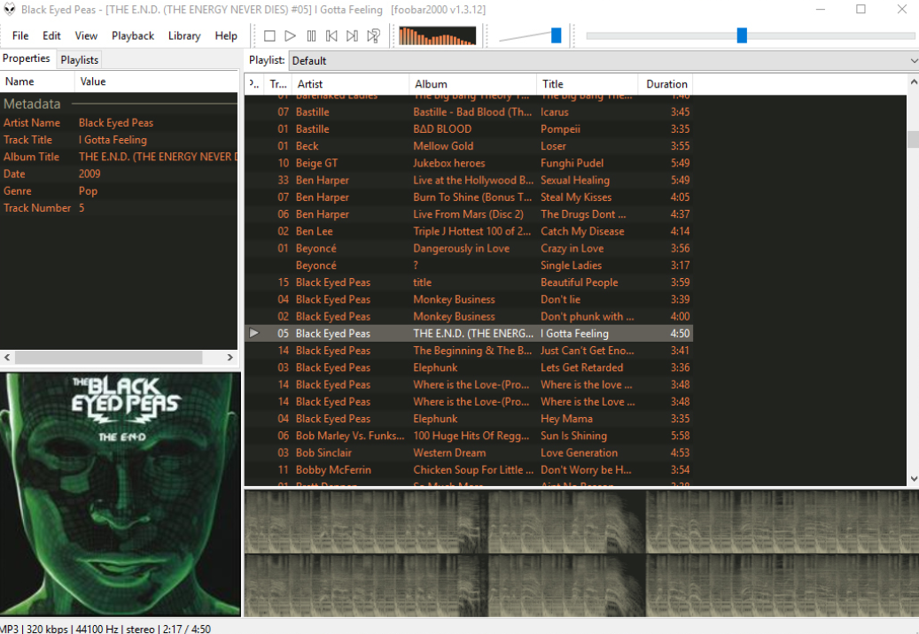
Task: Select the Don't lie track
Action: tap(468, 299)
